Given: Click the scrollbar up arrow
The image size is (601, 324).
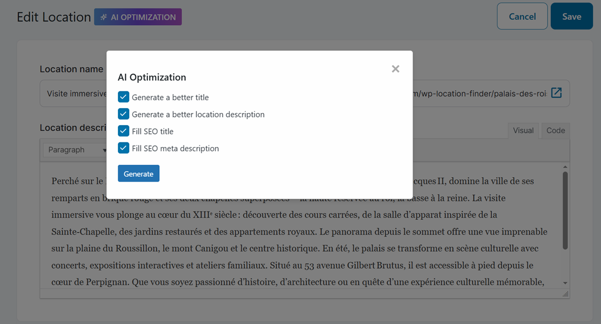Looking at the screenshot, I should [565, 165].
